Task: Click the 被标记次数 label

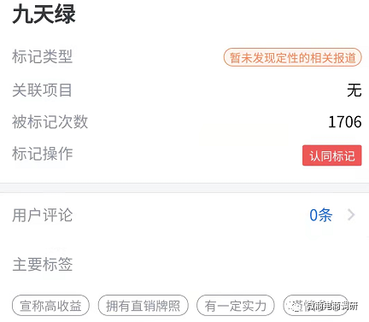Action: click(x=50, y=122)
